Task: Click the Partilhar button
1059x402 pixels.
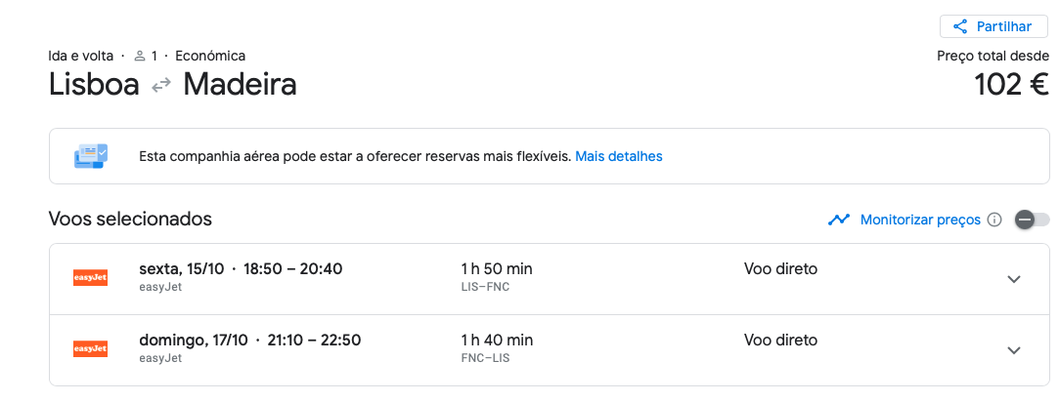Action: coord(993,27)
